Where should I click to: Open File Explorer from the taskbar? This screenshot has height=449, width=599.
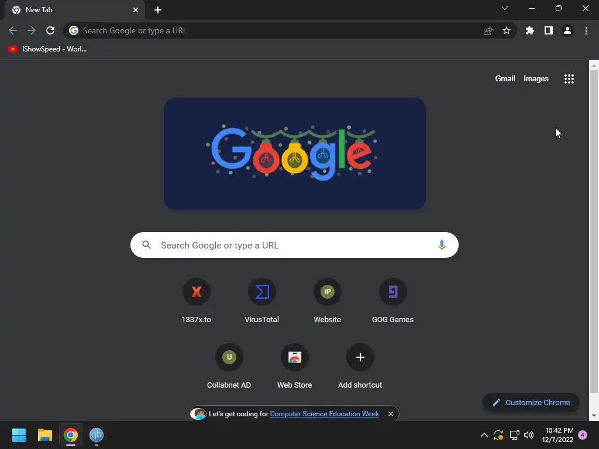(44, 435)
